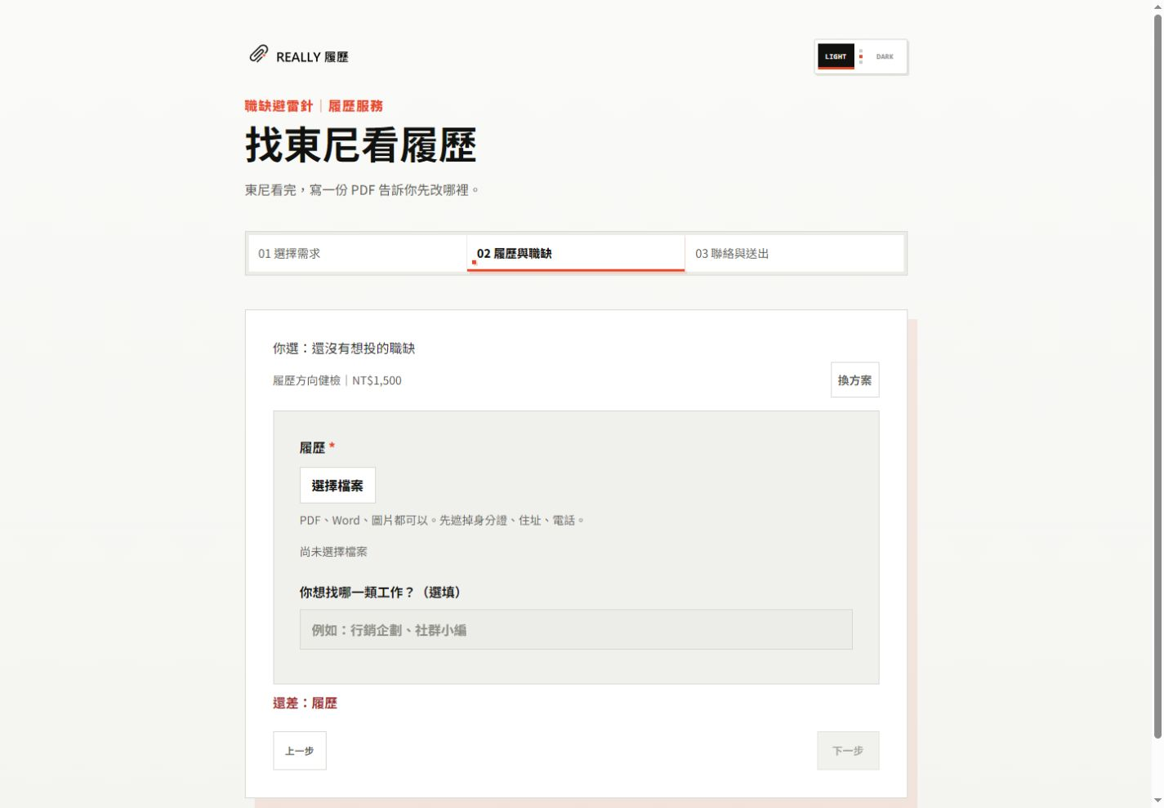Click the file format hint starting with PDF、Word
Viewport: 1164px width, 808px height.
point(443,521)
